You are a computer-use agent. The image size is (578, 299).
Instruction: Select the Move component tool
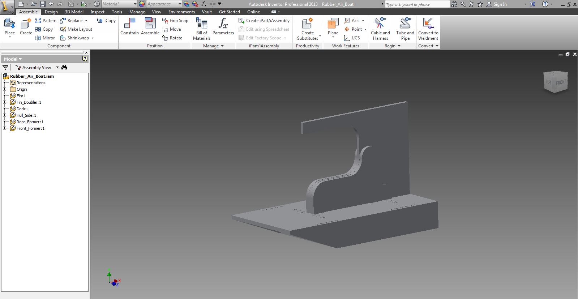click(172, 29)
